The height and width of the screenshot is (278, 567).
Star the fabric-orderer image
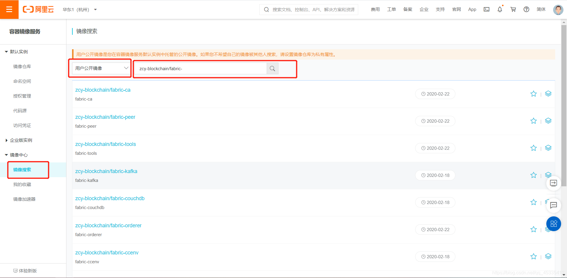pyautogui.click(x=533, y=229)
